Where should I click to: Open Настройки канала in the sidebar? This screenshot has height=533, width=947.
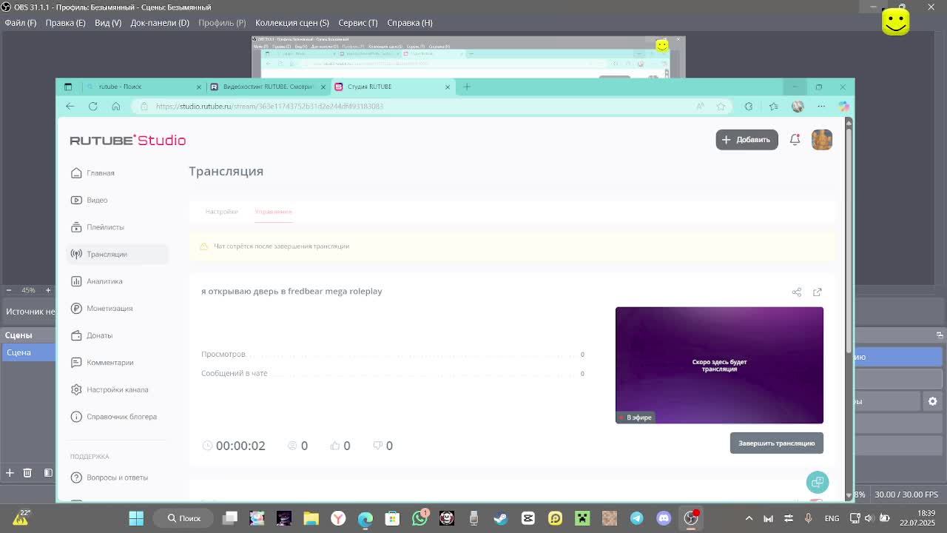tap(109, 389)
